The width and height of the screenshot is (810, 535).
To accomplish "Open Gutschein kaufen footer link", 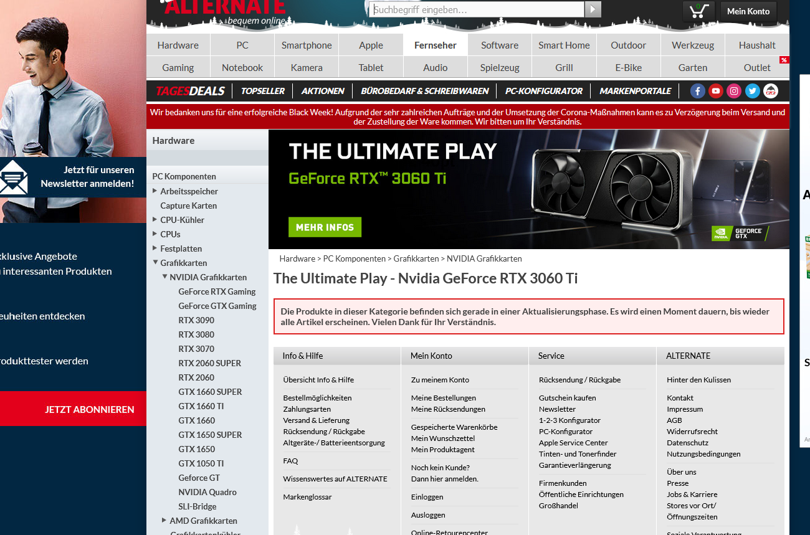I will pyautogui.click(x=568, y=398).
